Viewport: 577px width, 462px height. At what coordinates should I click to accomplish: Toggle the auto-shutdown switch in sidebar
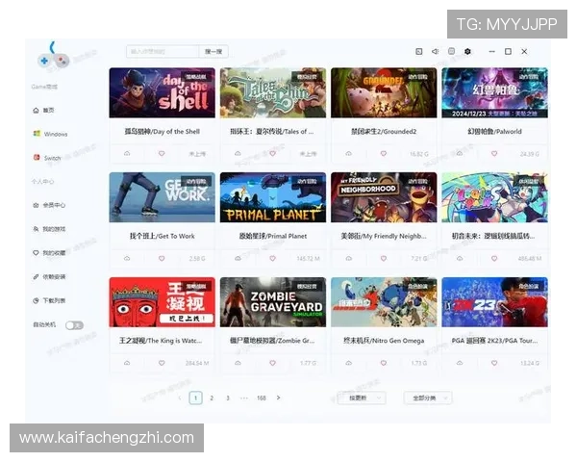[x=74, y=325]
